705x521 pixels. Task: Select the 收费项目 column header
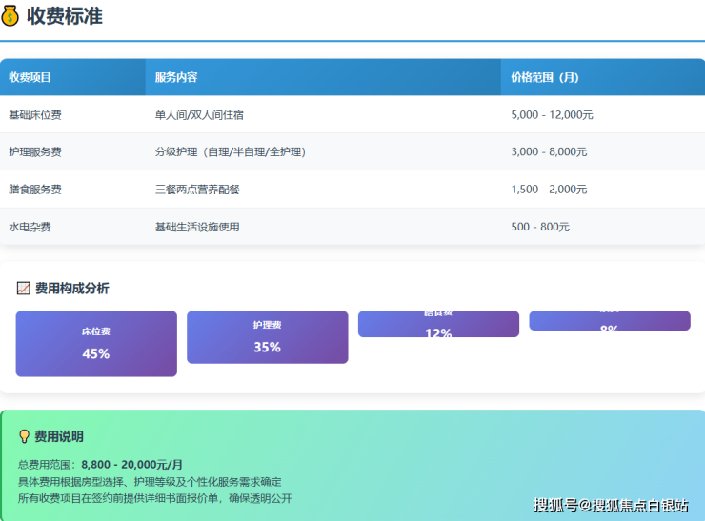30,77
